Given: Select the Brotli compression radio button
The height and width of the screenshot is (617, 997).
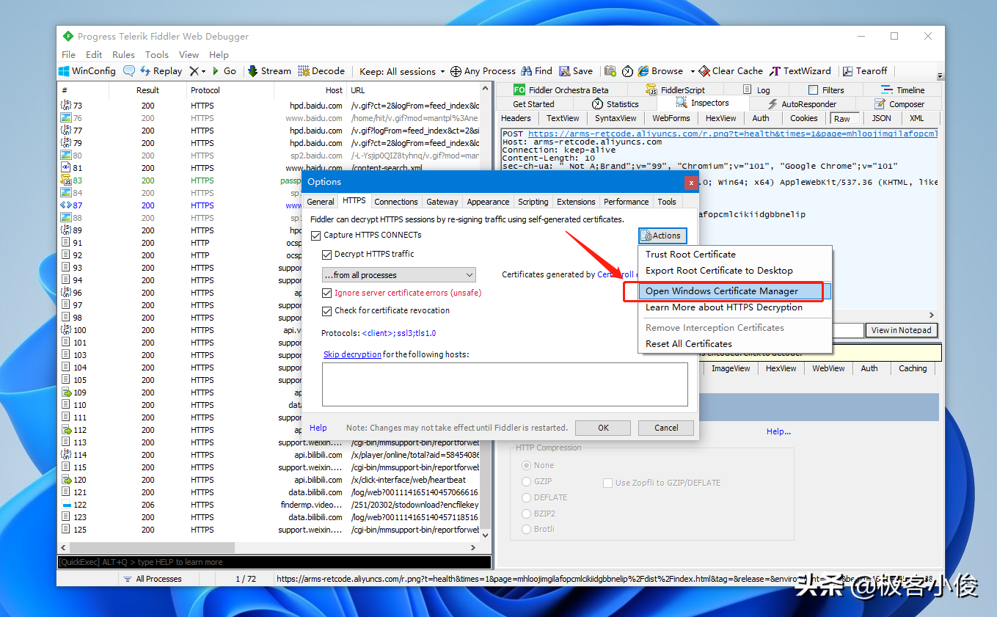Looking at the screenshot, I should (x=526, y=530).
